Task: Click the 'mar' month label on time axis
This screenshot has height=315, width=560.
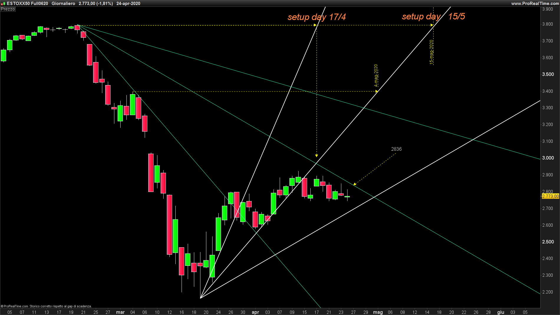Action: point(120,312)
